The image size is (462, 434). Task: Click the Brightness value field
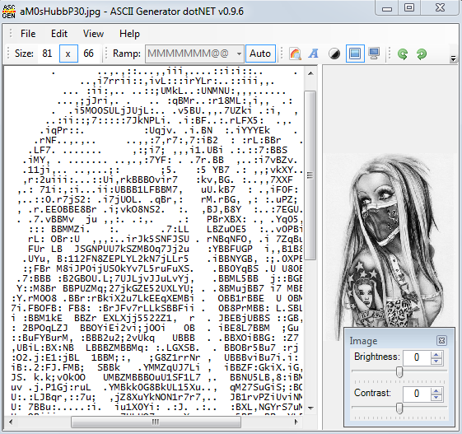tap(417, 357)
